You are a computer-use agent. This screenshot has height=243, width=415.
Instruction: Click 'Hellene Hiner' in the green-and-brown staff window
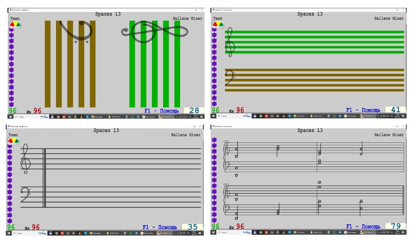389,18
